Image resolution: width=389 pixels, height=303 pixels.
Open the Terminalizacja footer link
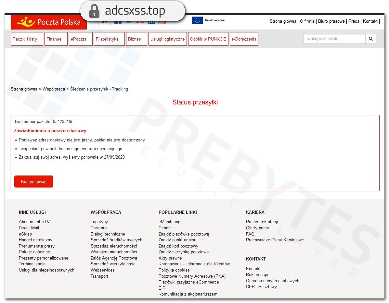(32, 264)
